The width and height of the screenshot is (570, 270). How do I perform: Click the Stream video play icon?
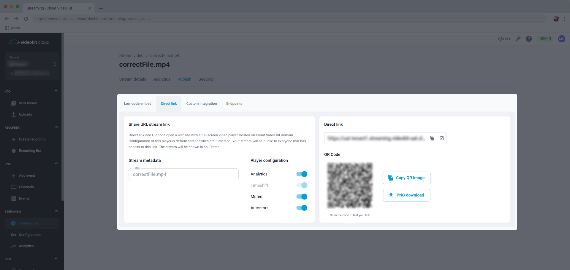pyautogui.click(x=13, y=223)
